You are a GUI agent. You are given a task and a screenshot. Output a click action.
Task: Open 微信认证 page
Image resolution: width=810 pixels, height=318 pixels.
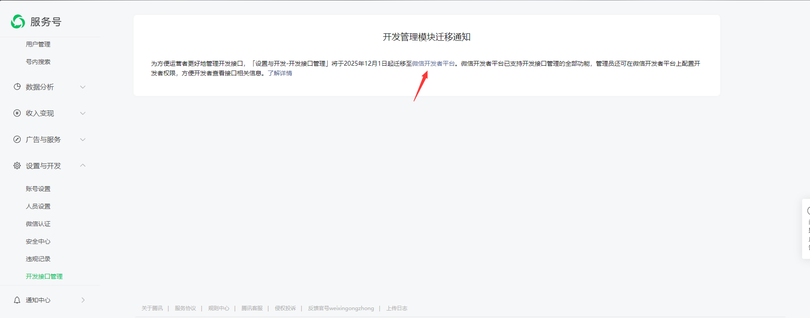pyautogui.click(x=38, y=224)
